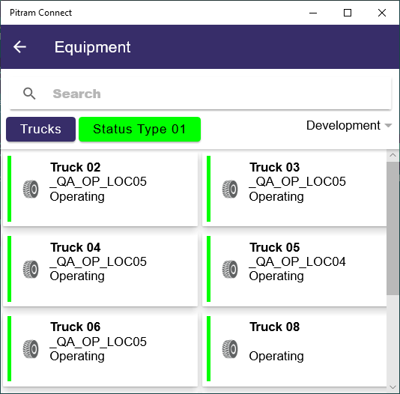The height and width of the screenshot is (394, 400).
Task: Click the scrollbar down arrow
Action: click(x=393, y=387)
